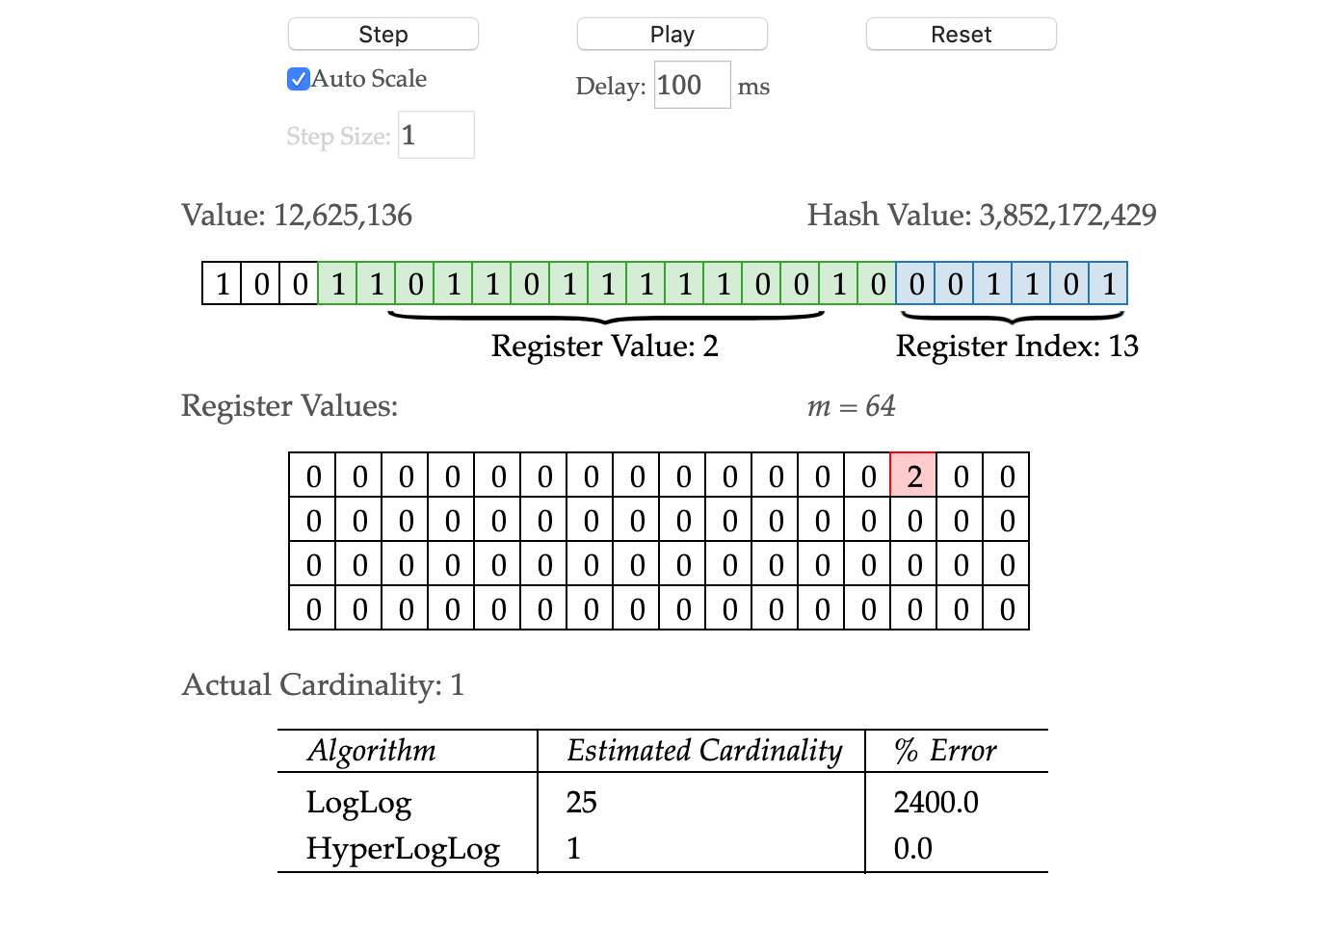Select the highlighted red register cell showing 2

[x=912, y=475]
